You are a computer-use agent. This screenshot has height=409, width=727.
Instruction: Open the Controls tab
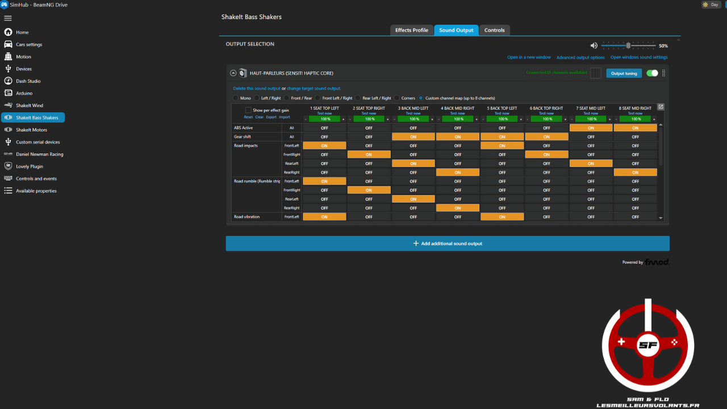(494, 30)
